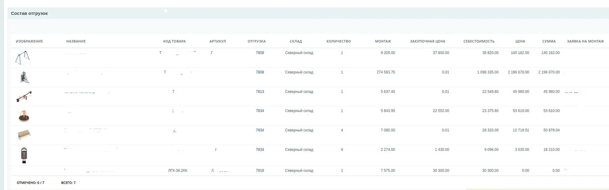Open shipment 7834 link in 50 878.04 row
This screenshot has height=190, width=609.
tap(260, 130)
